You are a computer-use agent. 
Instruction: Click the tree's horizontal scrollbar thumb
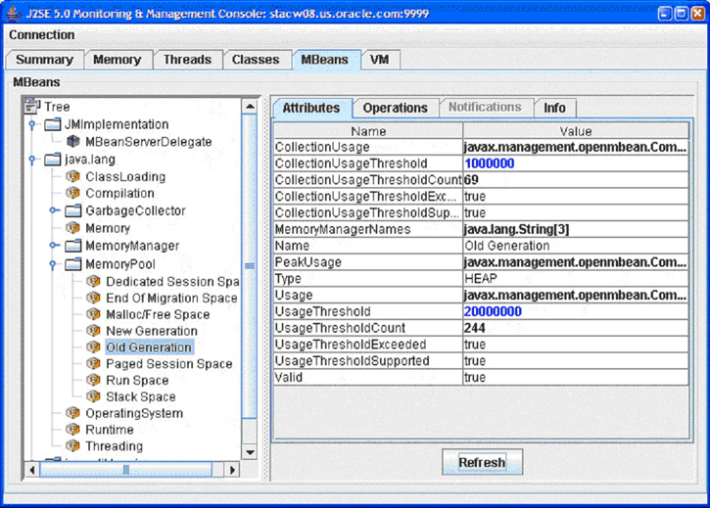125,470
